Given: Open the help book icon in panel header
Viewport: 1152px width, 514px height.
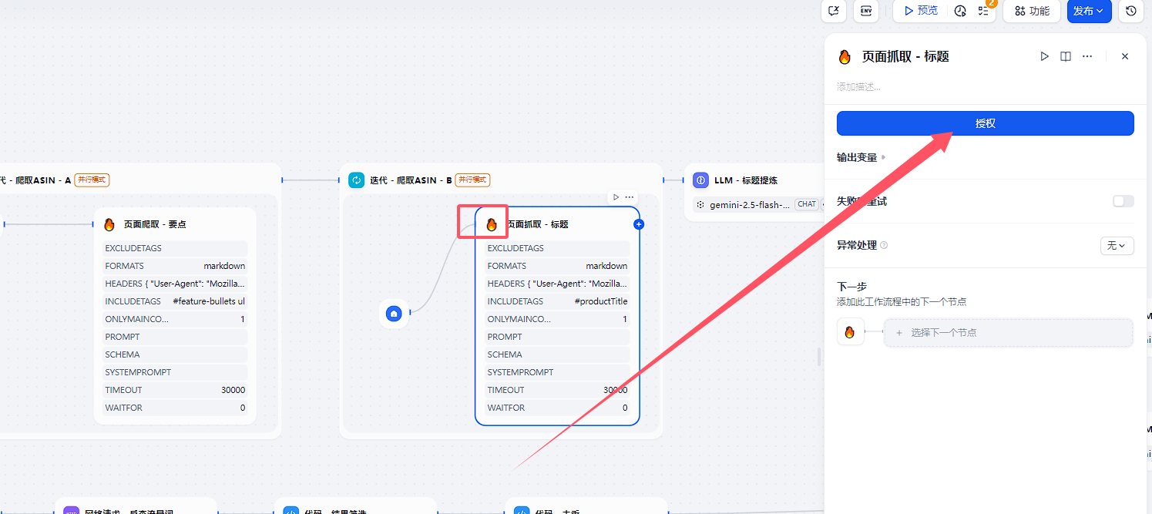Looking at the screenshot, I should pos(1066,56).
